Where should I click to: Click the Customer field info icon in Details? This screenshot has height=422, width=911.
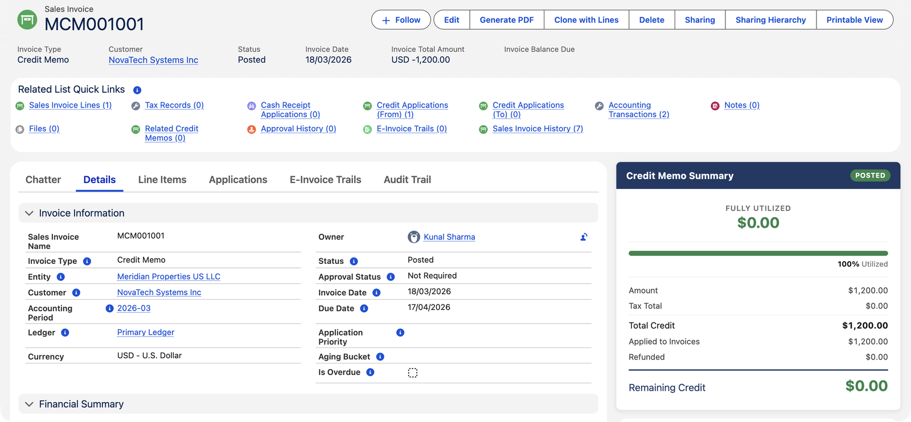pyautogui.click(x=76, y=293)
